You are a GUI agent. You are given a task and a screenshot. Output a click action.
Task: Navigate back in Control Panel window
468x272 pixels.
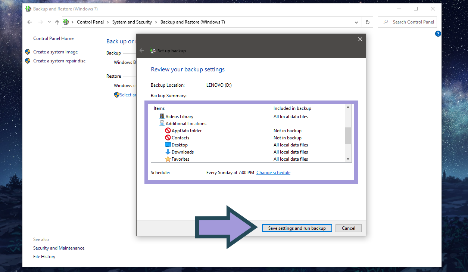[x=30, y=22]
